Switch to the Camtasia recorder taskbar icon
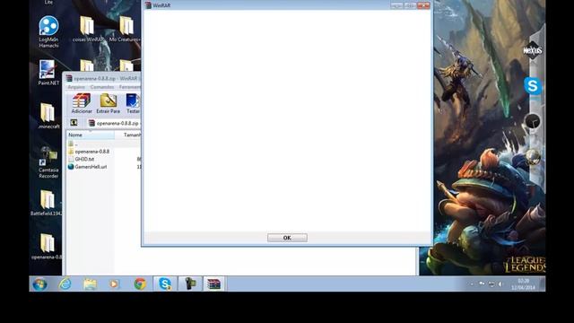The height and width of the screenshot is (323, 574). coord(189,284)
